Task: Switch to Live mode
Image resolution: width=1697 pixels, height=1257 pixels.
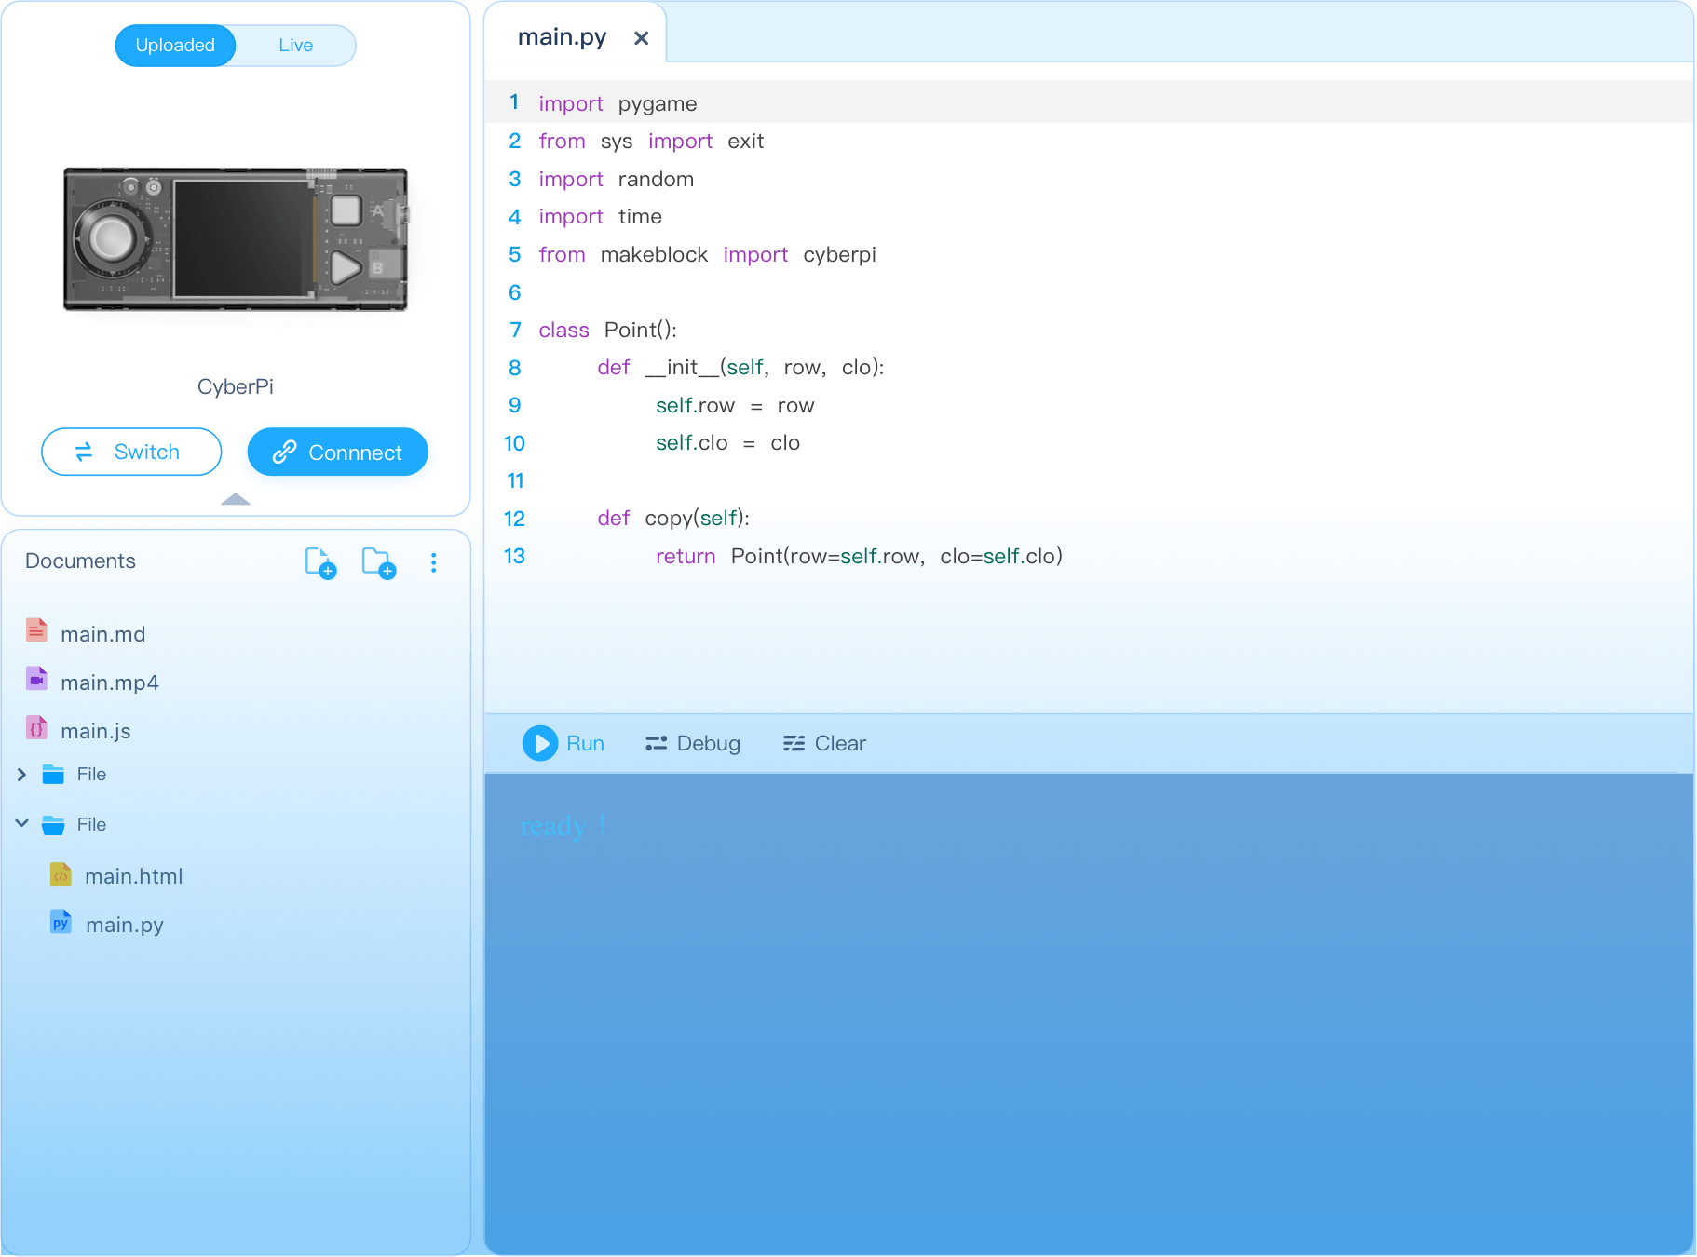Action: [x=295, y=46]
